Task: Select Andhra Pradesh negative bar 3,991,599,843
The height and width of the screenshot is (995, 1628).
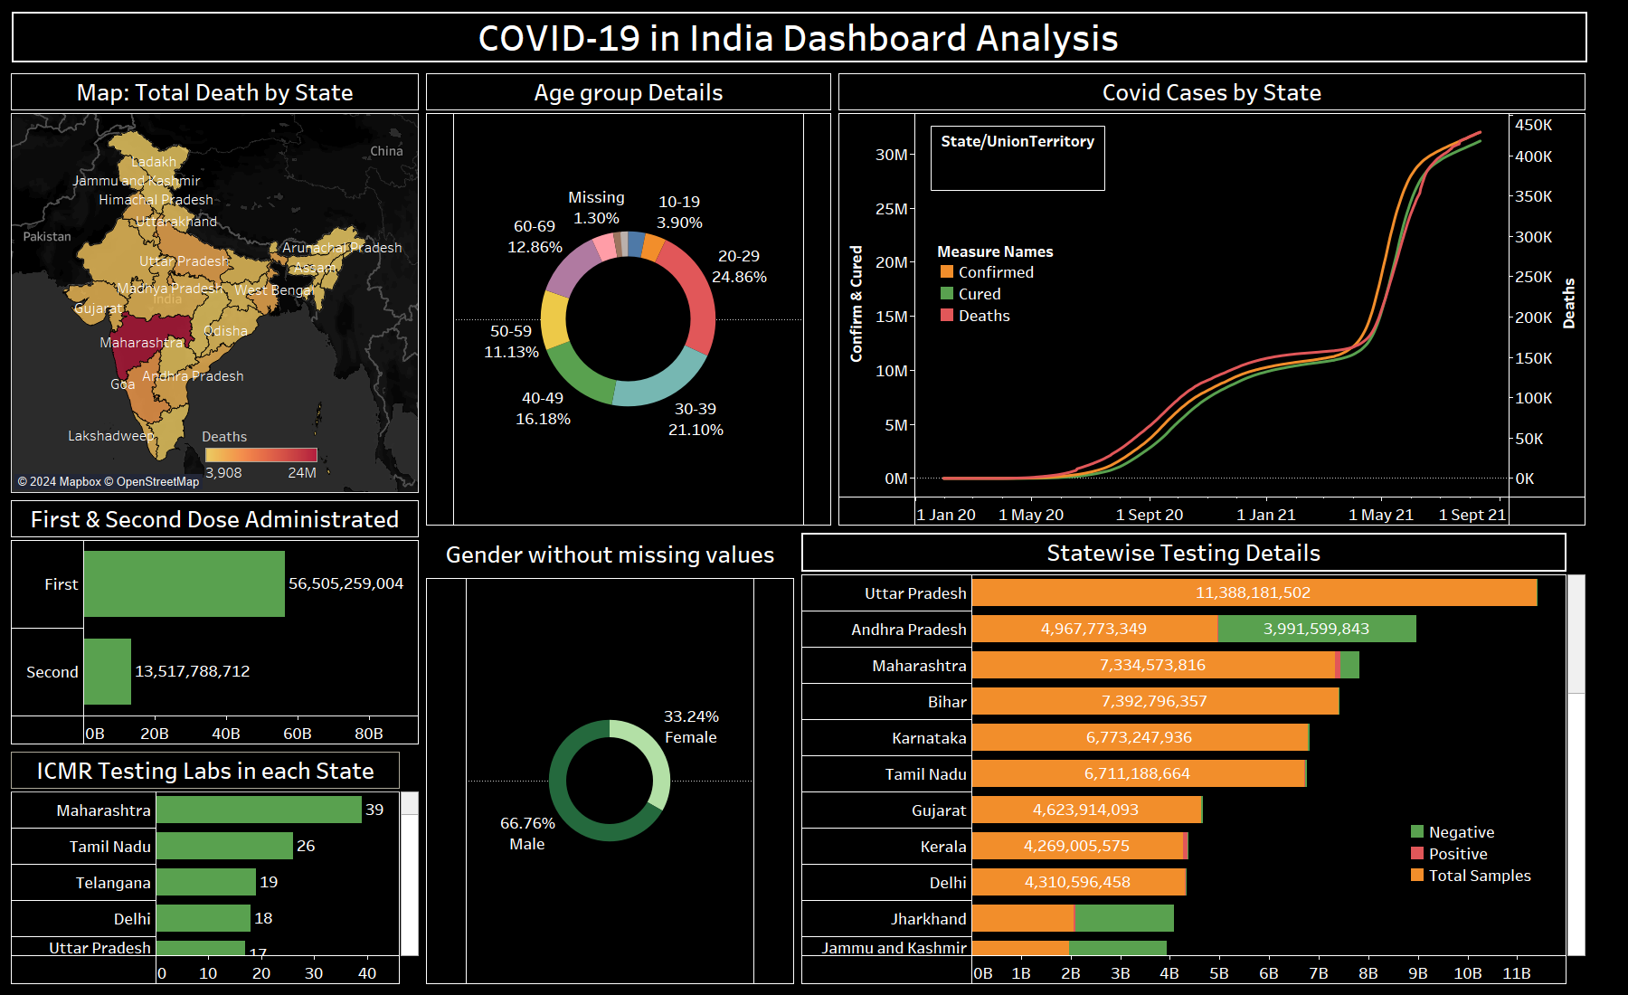Action: pos(1318,629)
